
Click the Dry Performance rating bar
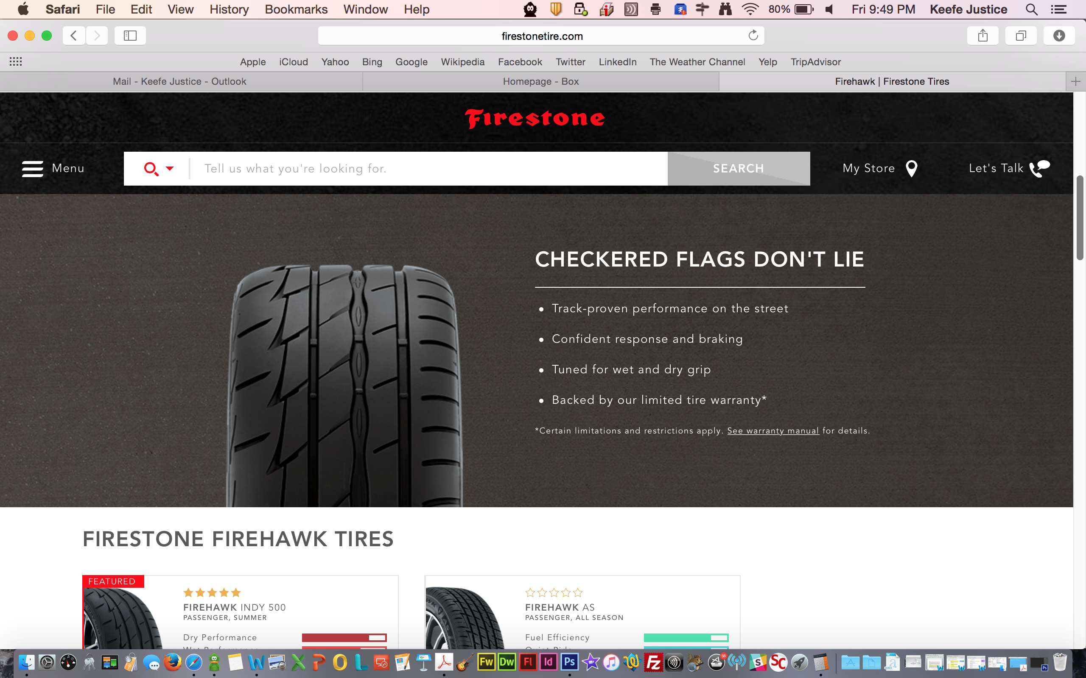point(344,638)
